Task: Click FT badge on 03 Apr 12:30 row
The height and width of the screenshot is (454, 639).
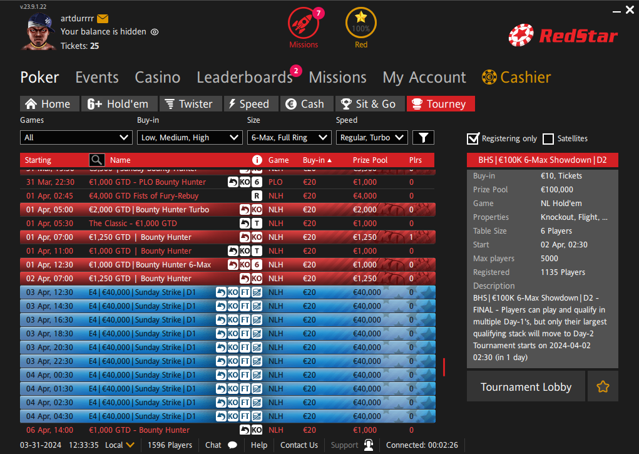Action: (245, 292)
